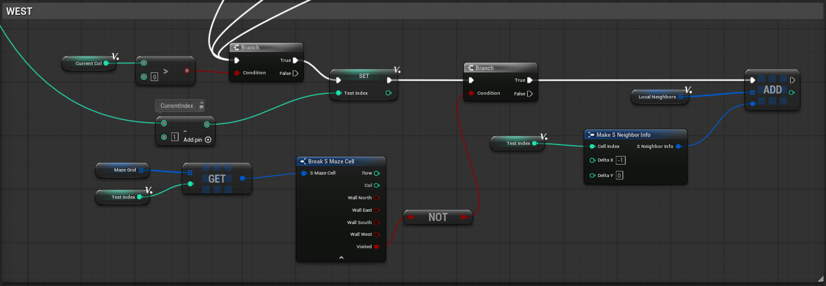Click the False pin on Branch fed by NOT
The height and width of the screenshot is (286, 826).
[530, 93]
